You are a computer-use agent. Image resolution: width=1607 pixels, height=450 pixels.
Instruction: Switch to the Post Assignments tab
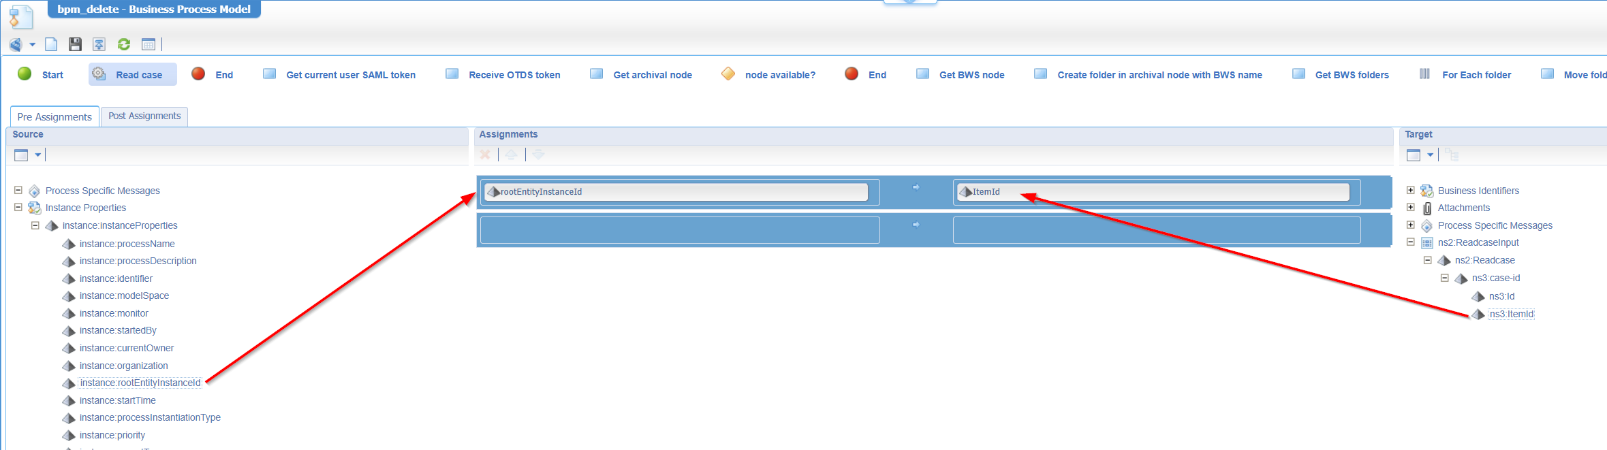coord(144,116)
